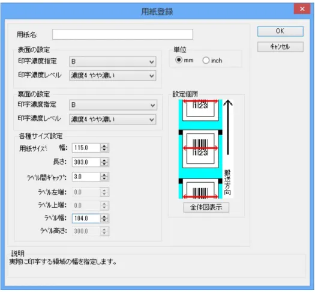Decrease ラベル間ギャップ with down arrow
The height and width of the screenshot is (292, 315).
coord(104,179)
